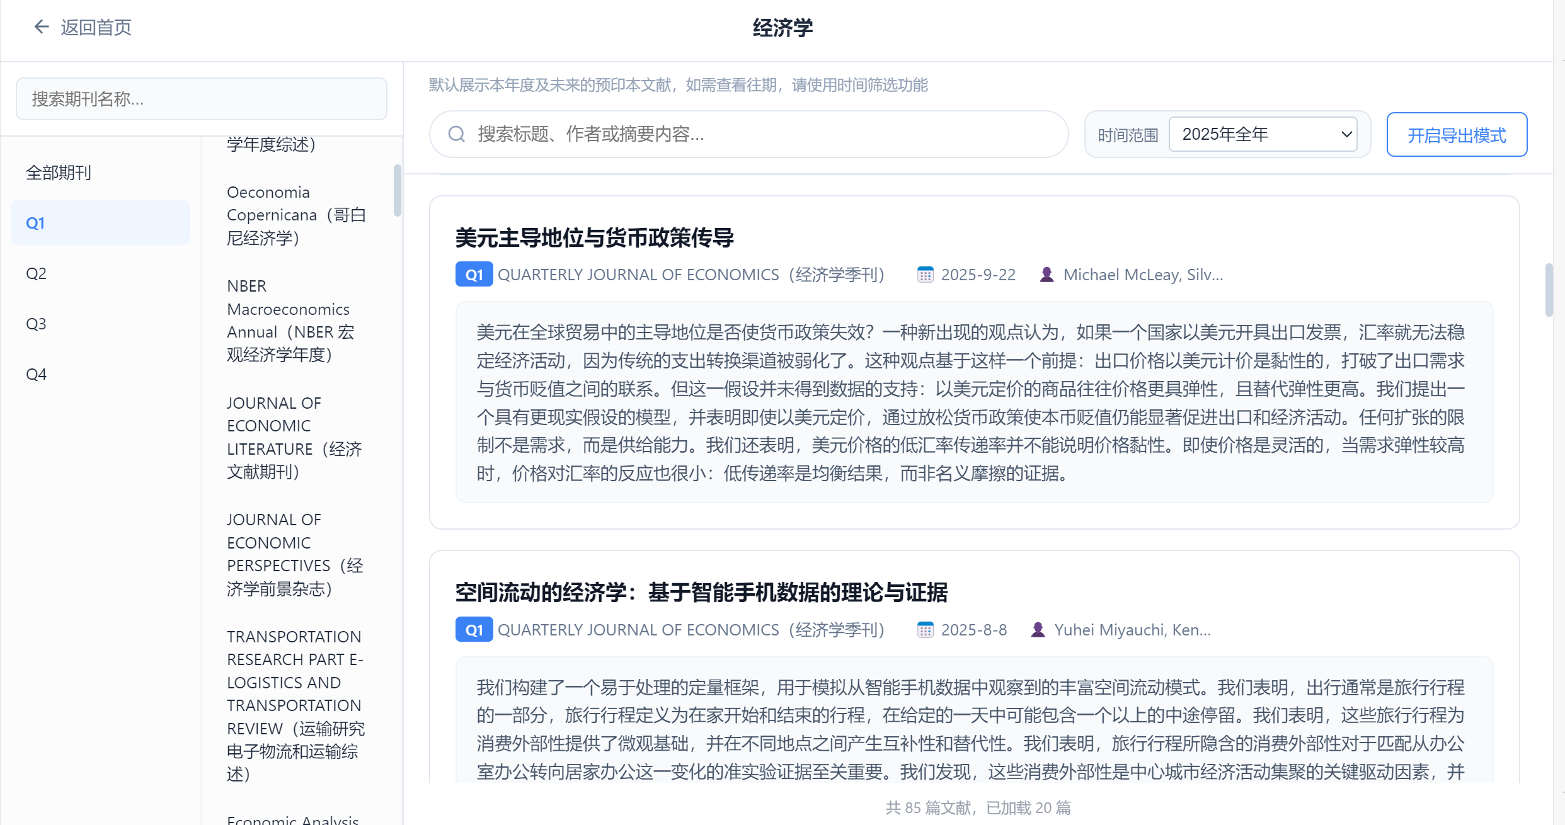Open article 空间流动的经济学

(701, 593)
